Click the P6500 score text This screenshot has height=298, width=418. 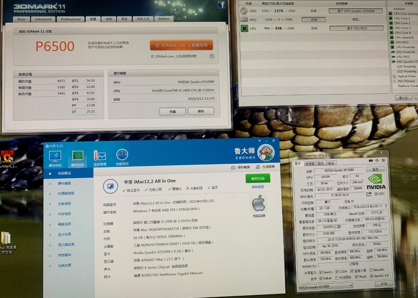[55, 46]
